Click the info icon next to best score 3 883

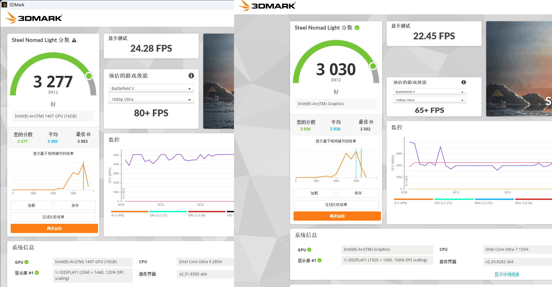89,134
